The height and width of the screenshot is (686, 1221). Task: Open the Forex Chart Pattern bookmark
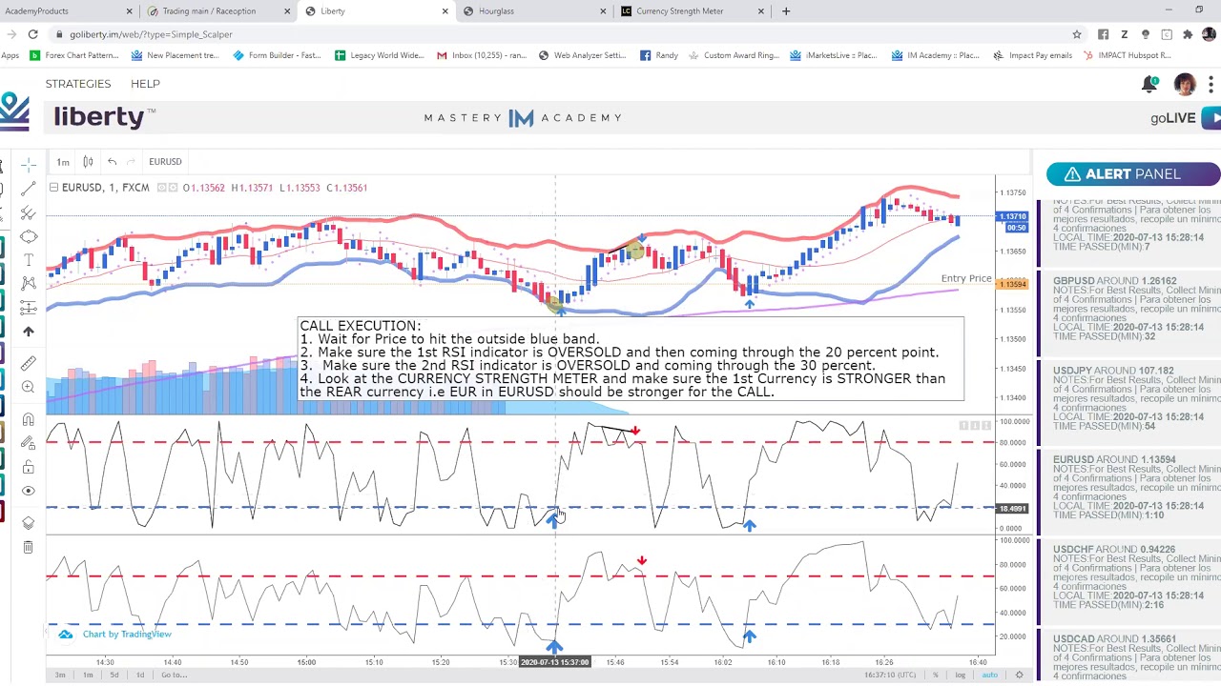tap(73, 55)
